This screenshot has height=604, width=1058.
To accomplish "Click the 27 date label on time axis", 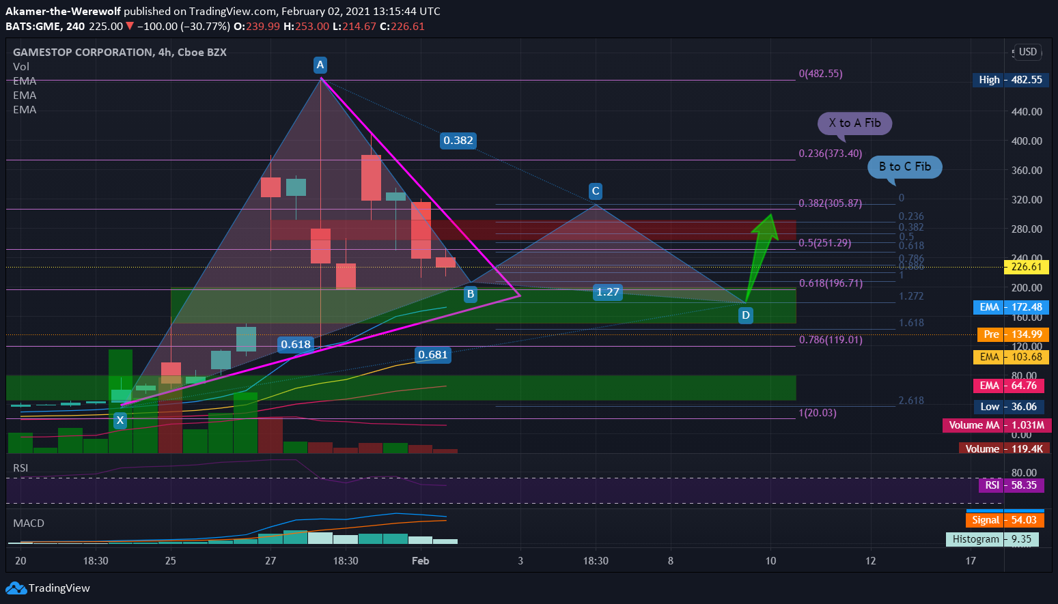I will [x=270, y=561].
